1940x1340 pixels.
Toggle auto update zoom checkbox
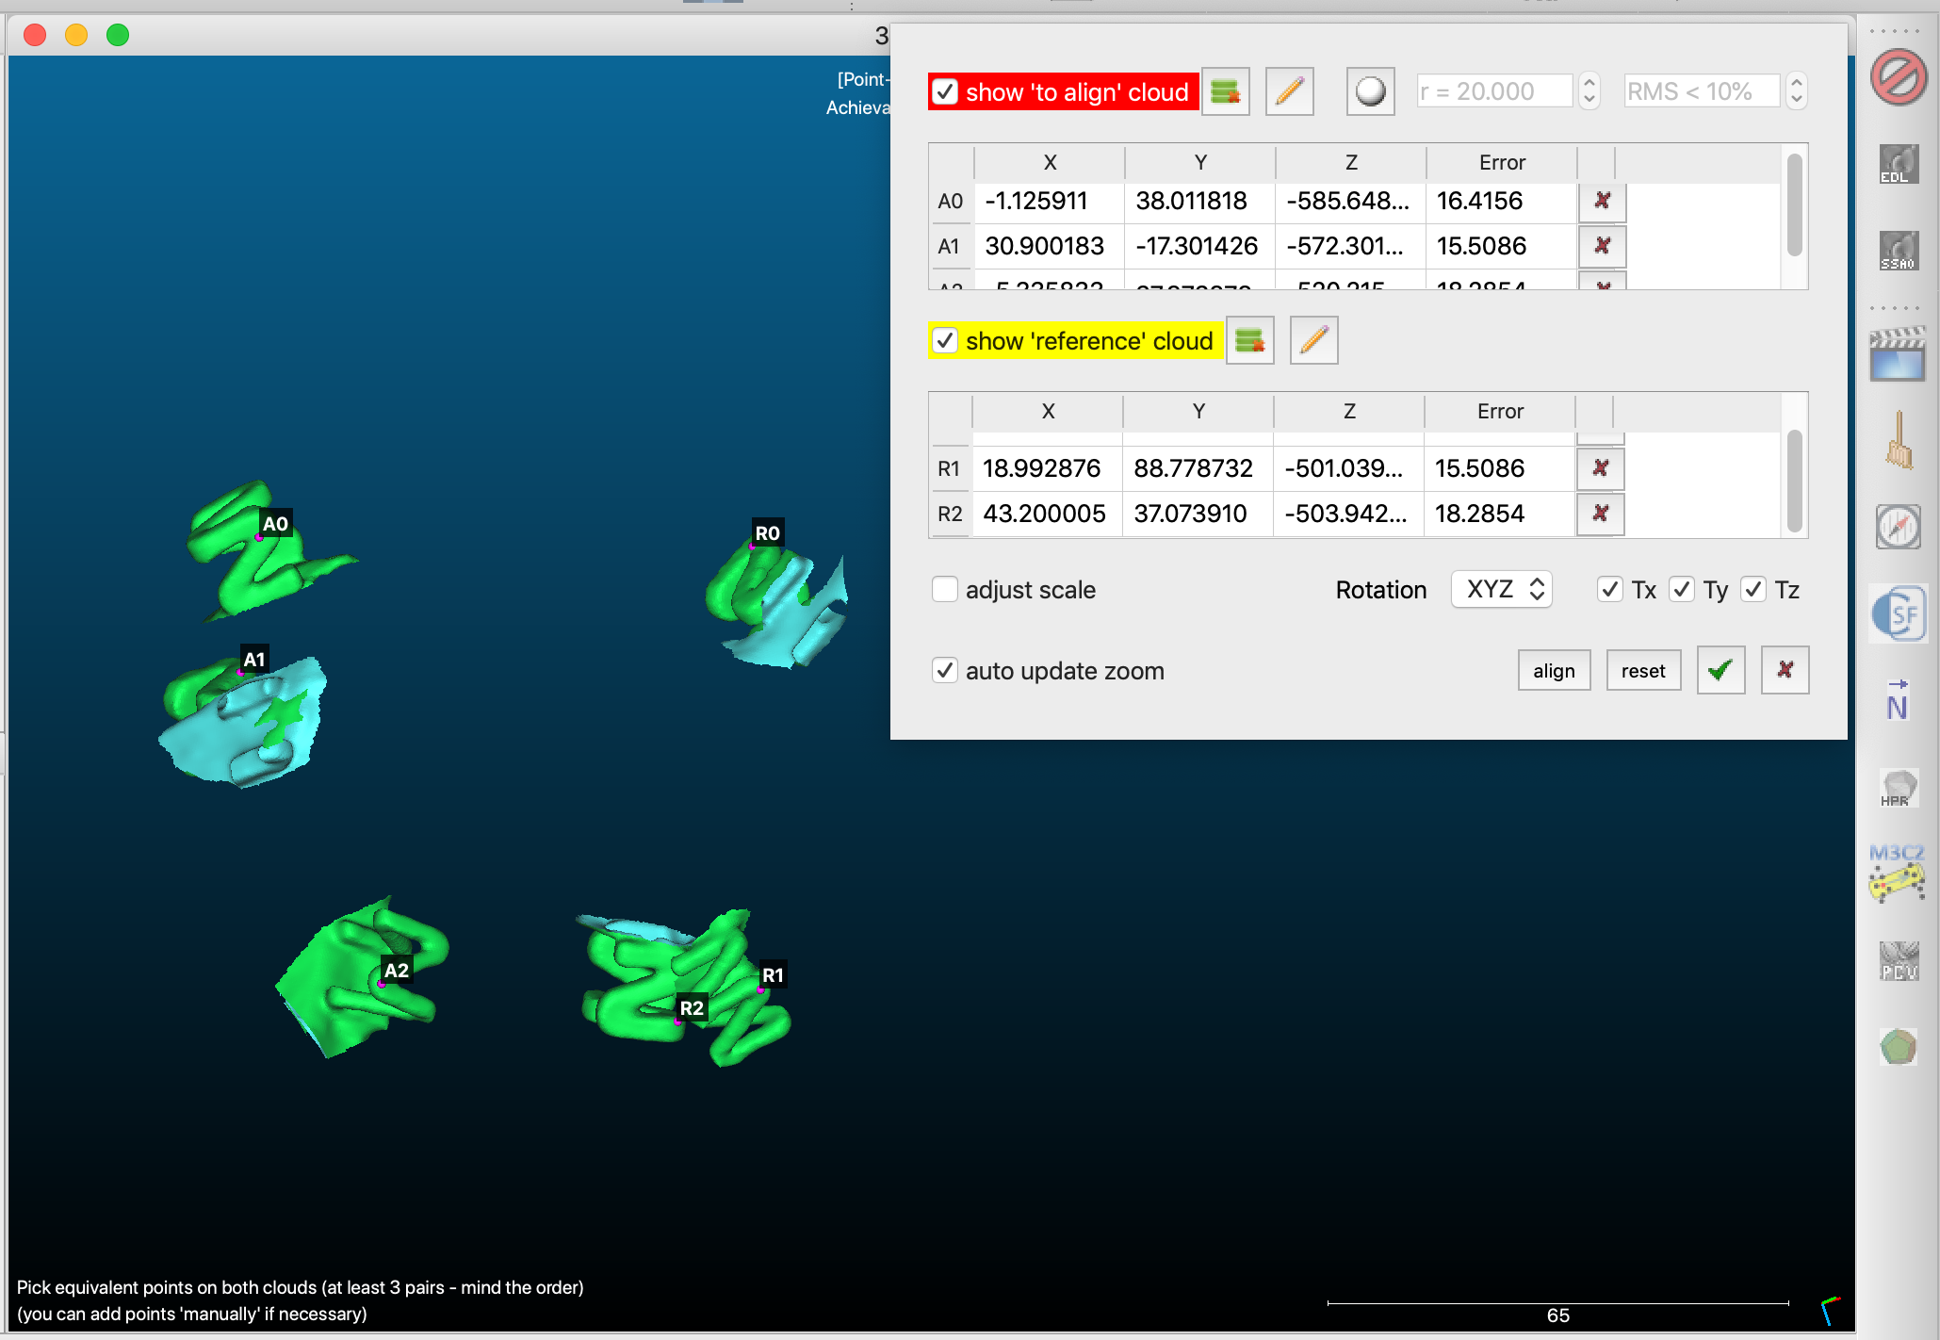pos(945,671)
